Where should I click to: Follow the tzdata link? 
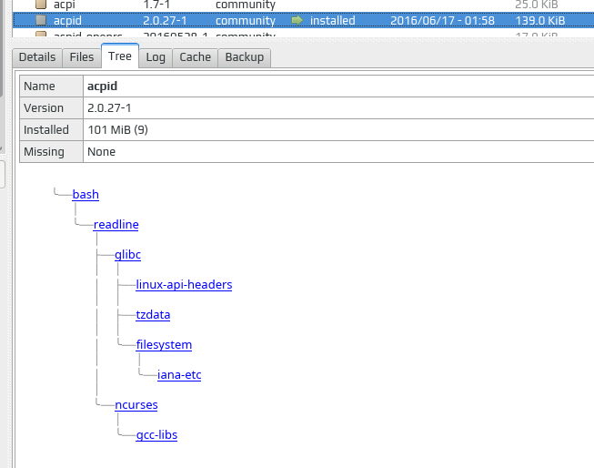(x=153, y=314)
